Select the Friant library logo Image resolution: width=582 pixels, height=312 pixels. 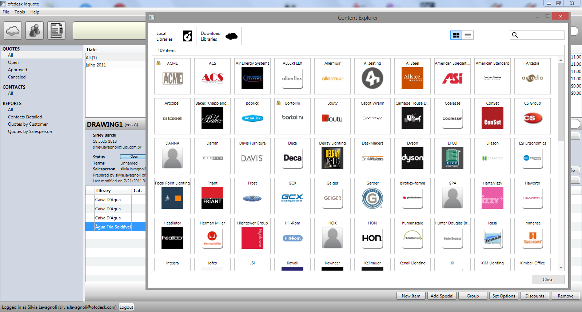(x=212, y=198)
